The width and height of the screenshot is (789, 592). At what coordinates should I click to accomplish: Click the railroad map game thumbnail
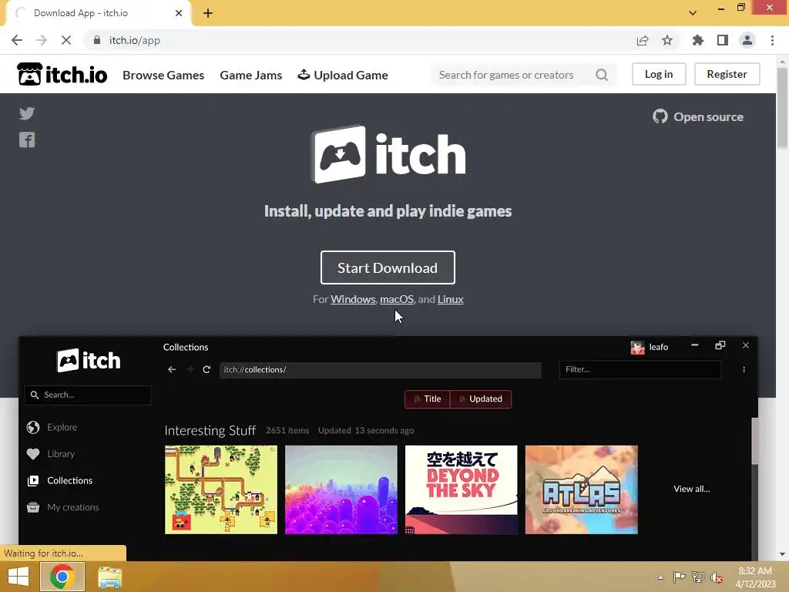point(221,489)
